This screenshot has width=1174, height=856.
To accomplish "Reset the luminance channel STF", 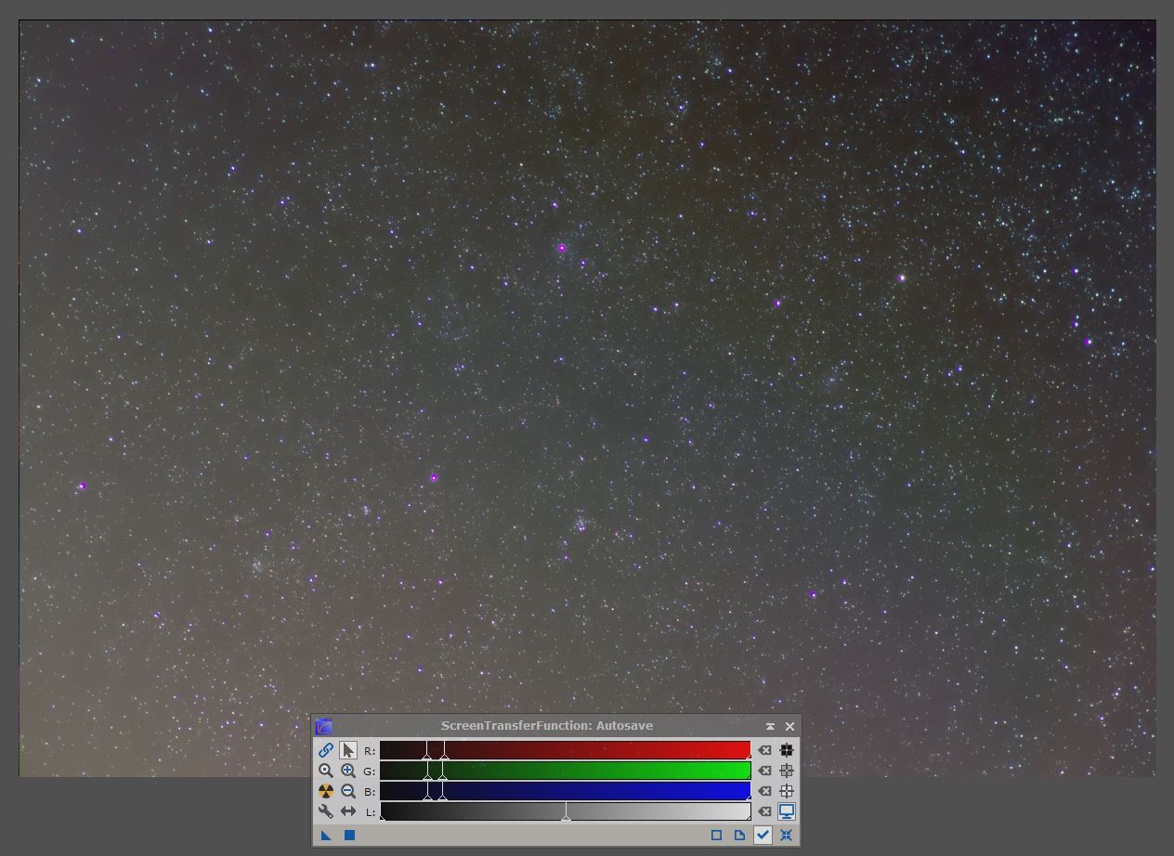I will [764, 811].
